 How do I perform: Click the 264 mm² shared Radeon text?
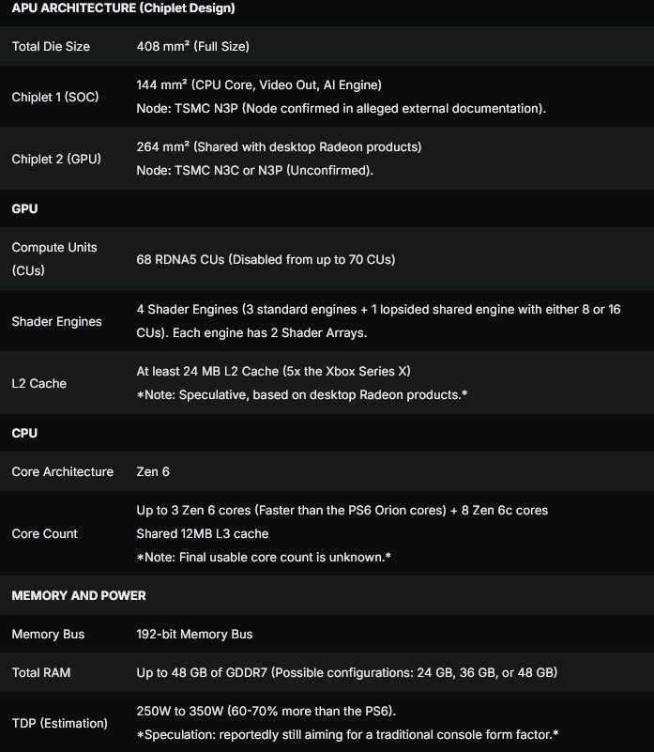(x=279, y=146)
